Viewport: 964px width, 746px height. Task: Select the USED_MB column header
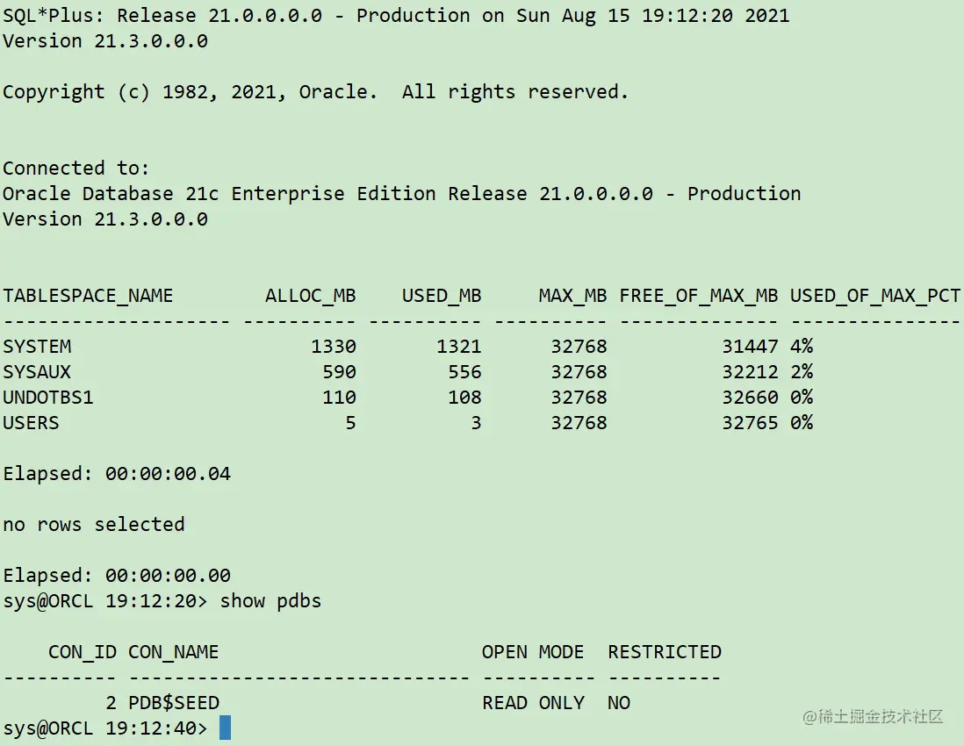tap(442, 296)
